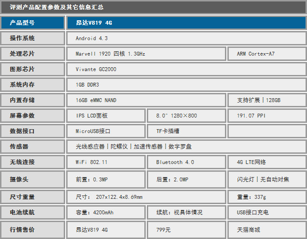Click 'Marvell 1920 四核 1.3GHz' cell
Image resolution: width=307 pixels, height=239 pixels.
tap(146, 54)
